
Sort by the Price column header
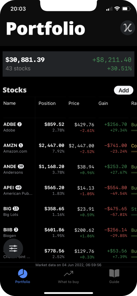click(x=74, y=103)
